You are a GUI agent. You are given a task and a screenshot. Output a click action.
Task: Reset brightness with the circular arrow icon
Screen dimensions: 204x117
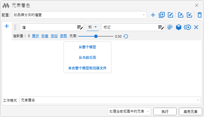point(126,36)
